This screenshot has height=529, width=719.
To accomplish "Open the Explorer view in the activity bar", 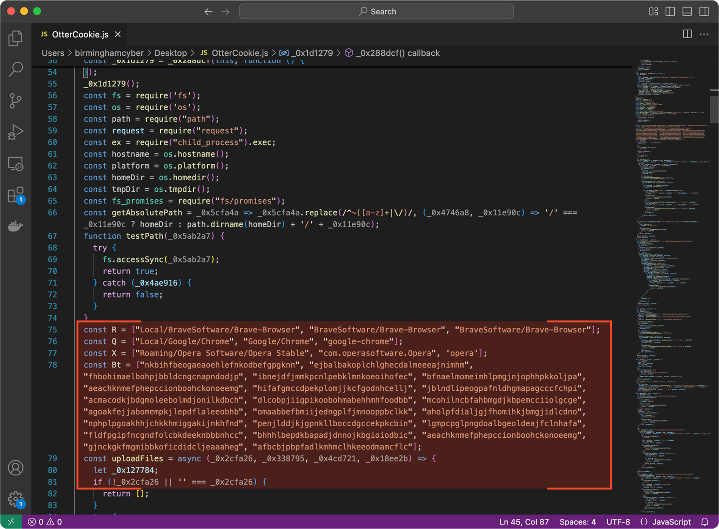I will pyautogui.click(x=15, y=38).
